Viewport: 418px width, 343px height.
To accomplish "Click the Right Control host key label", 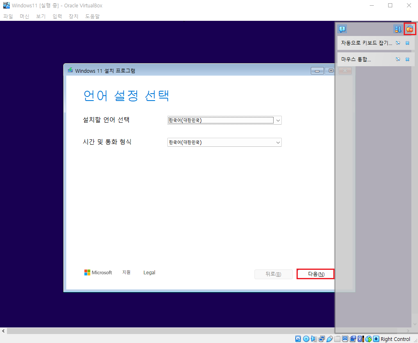I will point(396,339).
